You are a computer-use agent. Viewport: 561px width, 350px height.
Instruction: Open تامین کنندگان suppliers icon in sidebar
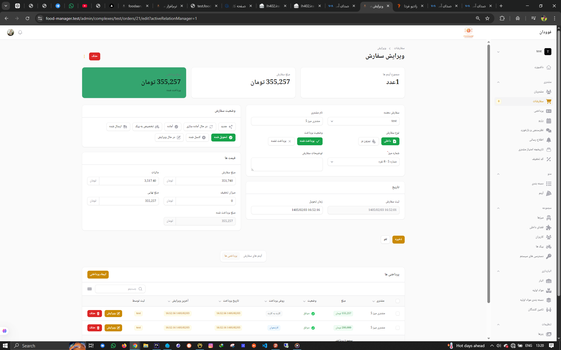pyautogui.click(x=549, y=309)
